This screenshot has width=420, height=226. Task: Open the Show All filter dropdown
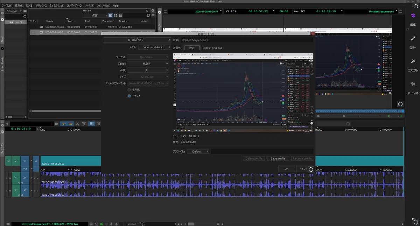point(14,11)
